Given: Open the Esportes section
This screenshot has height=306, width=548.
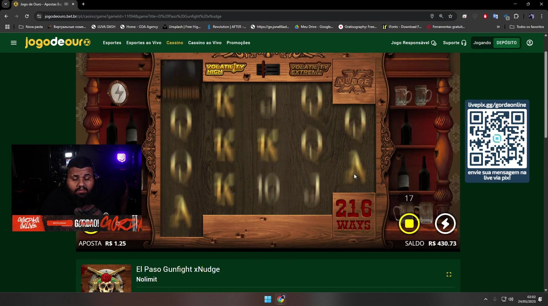Looking at the screenshot, I should (112, 43).
